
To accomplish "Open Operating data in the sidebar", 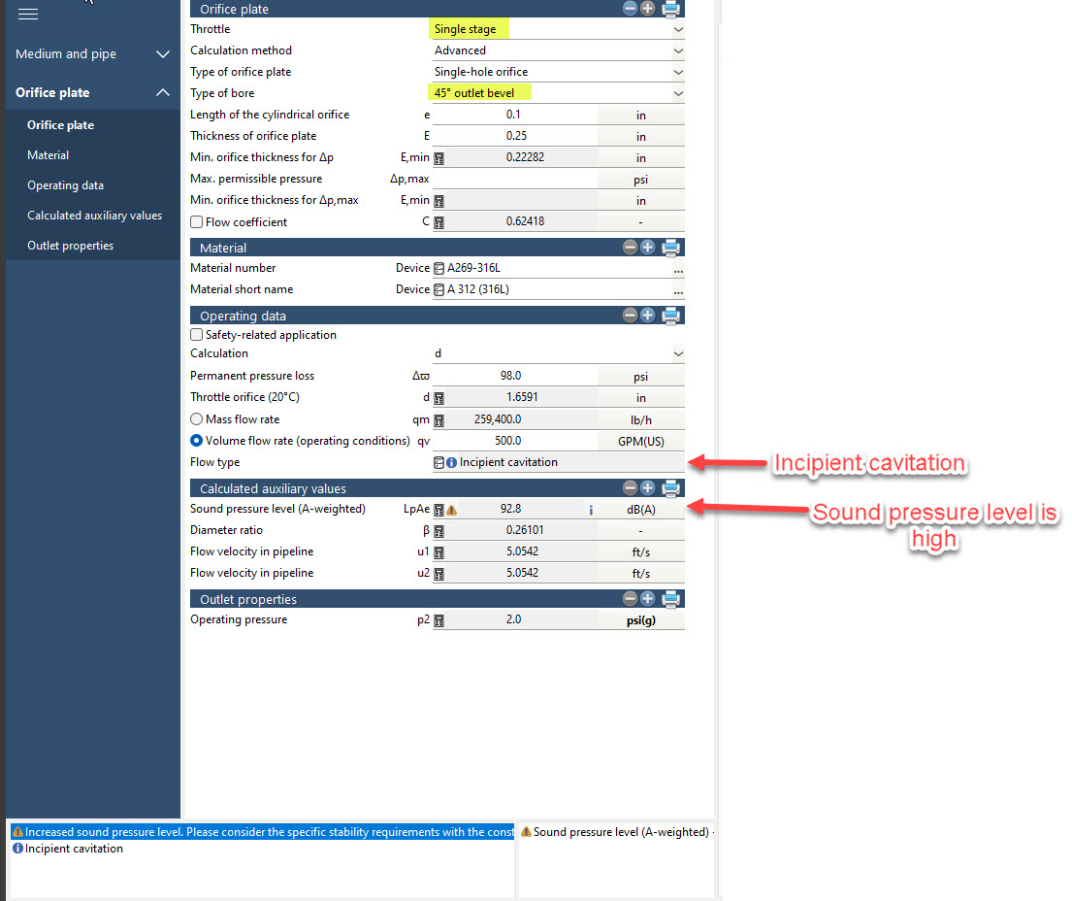I will coord(65,185).
